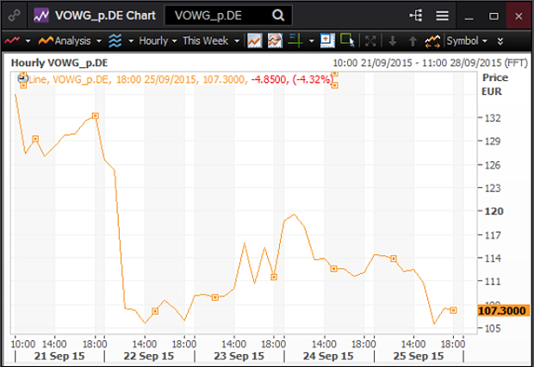Click the search magnifier icon

pos(277,16)
